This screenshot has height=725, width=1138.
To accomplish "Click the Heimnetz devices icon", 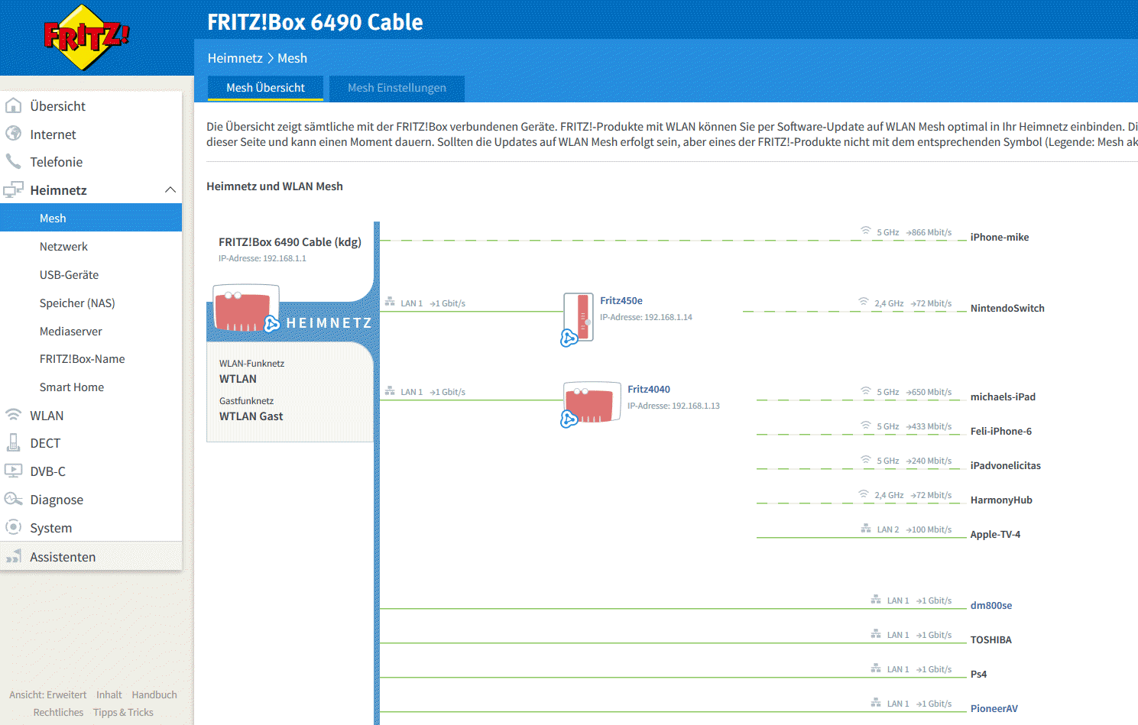I will (x=13, y=189).
